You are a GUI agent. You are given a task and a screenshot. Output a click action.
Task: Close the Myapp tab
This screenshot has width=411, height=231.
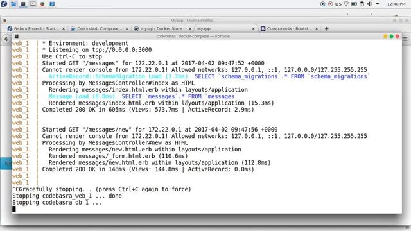254,28
